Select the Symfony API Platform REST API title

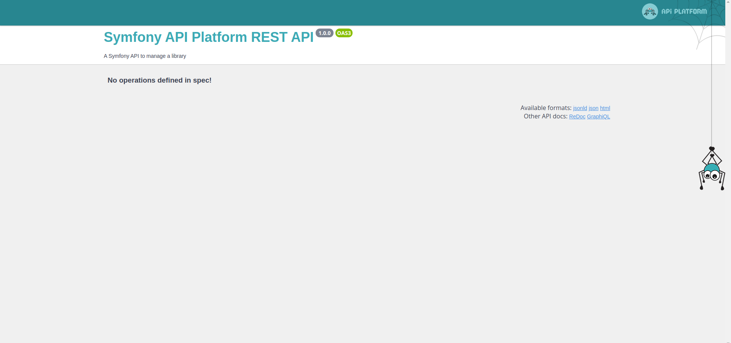[208, 37]
